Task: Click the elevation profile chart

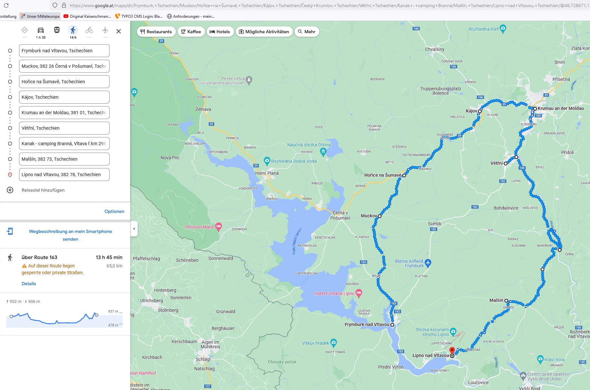Action: [x=64, y=319]
